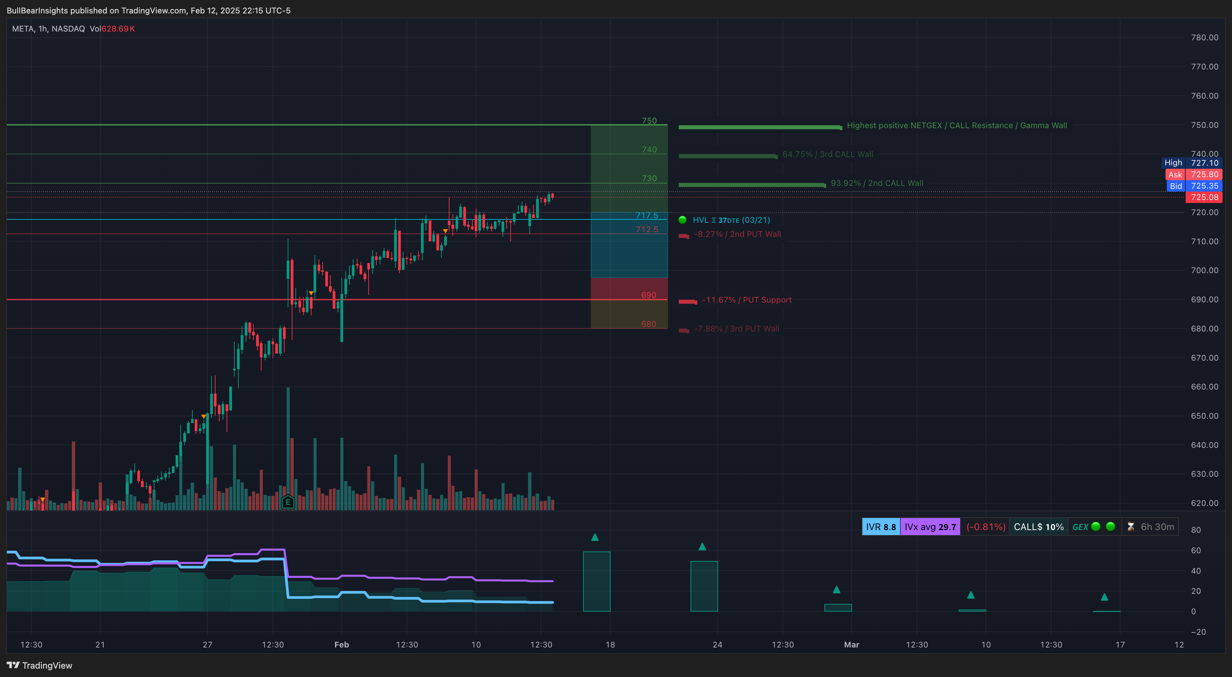This screenshot has width=1232, height=677.
Task: Click the 717.5 level label in the zone box
Action: [x=647, y=215]
